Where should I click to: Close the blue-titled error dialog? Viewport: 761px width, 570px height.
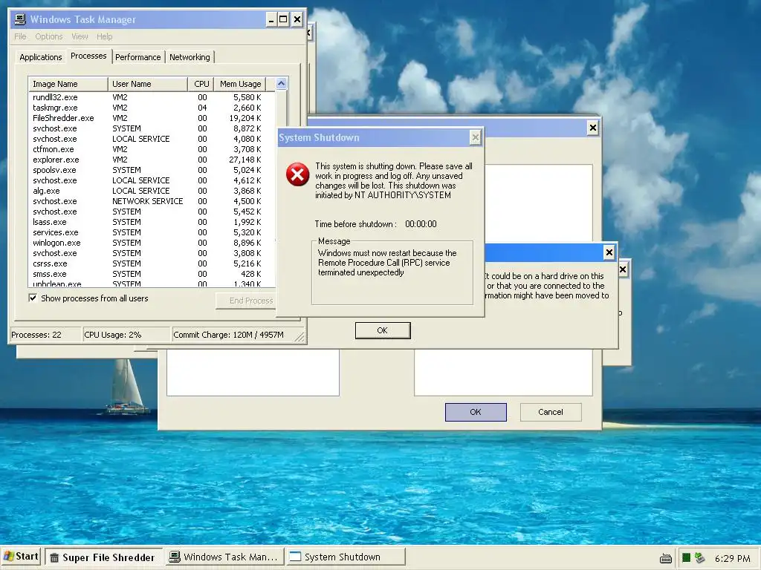click(x=609, y=252)
